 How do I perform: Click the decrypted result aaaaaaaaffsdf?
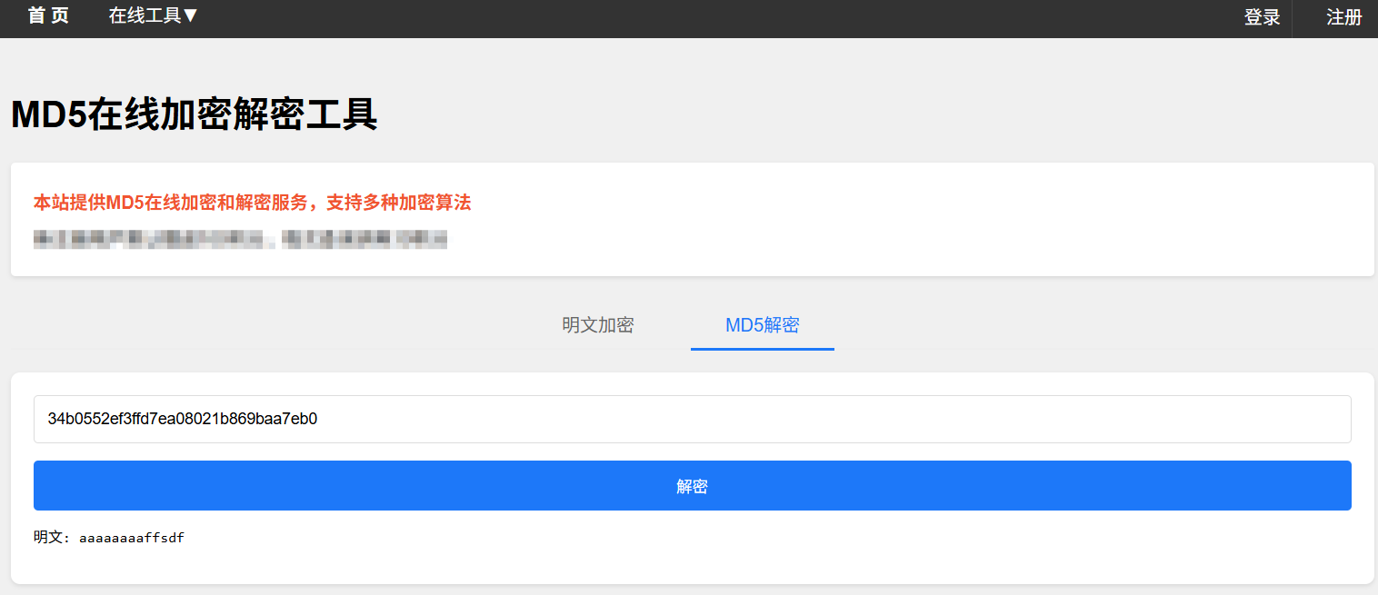pyautogui.click(x=132, y=538)
